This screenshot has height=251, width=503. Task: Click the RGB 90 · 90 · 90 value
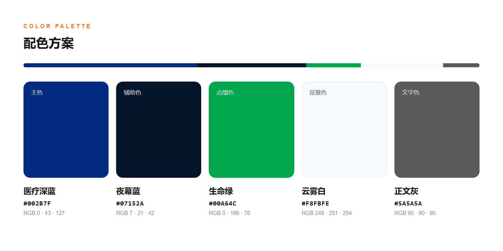coord(415,213)
